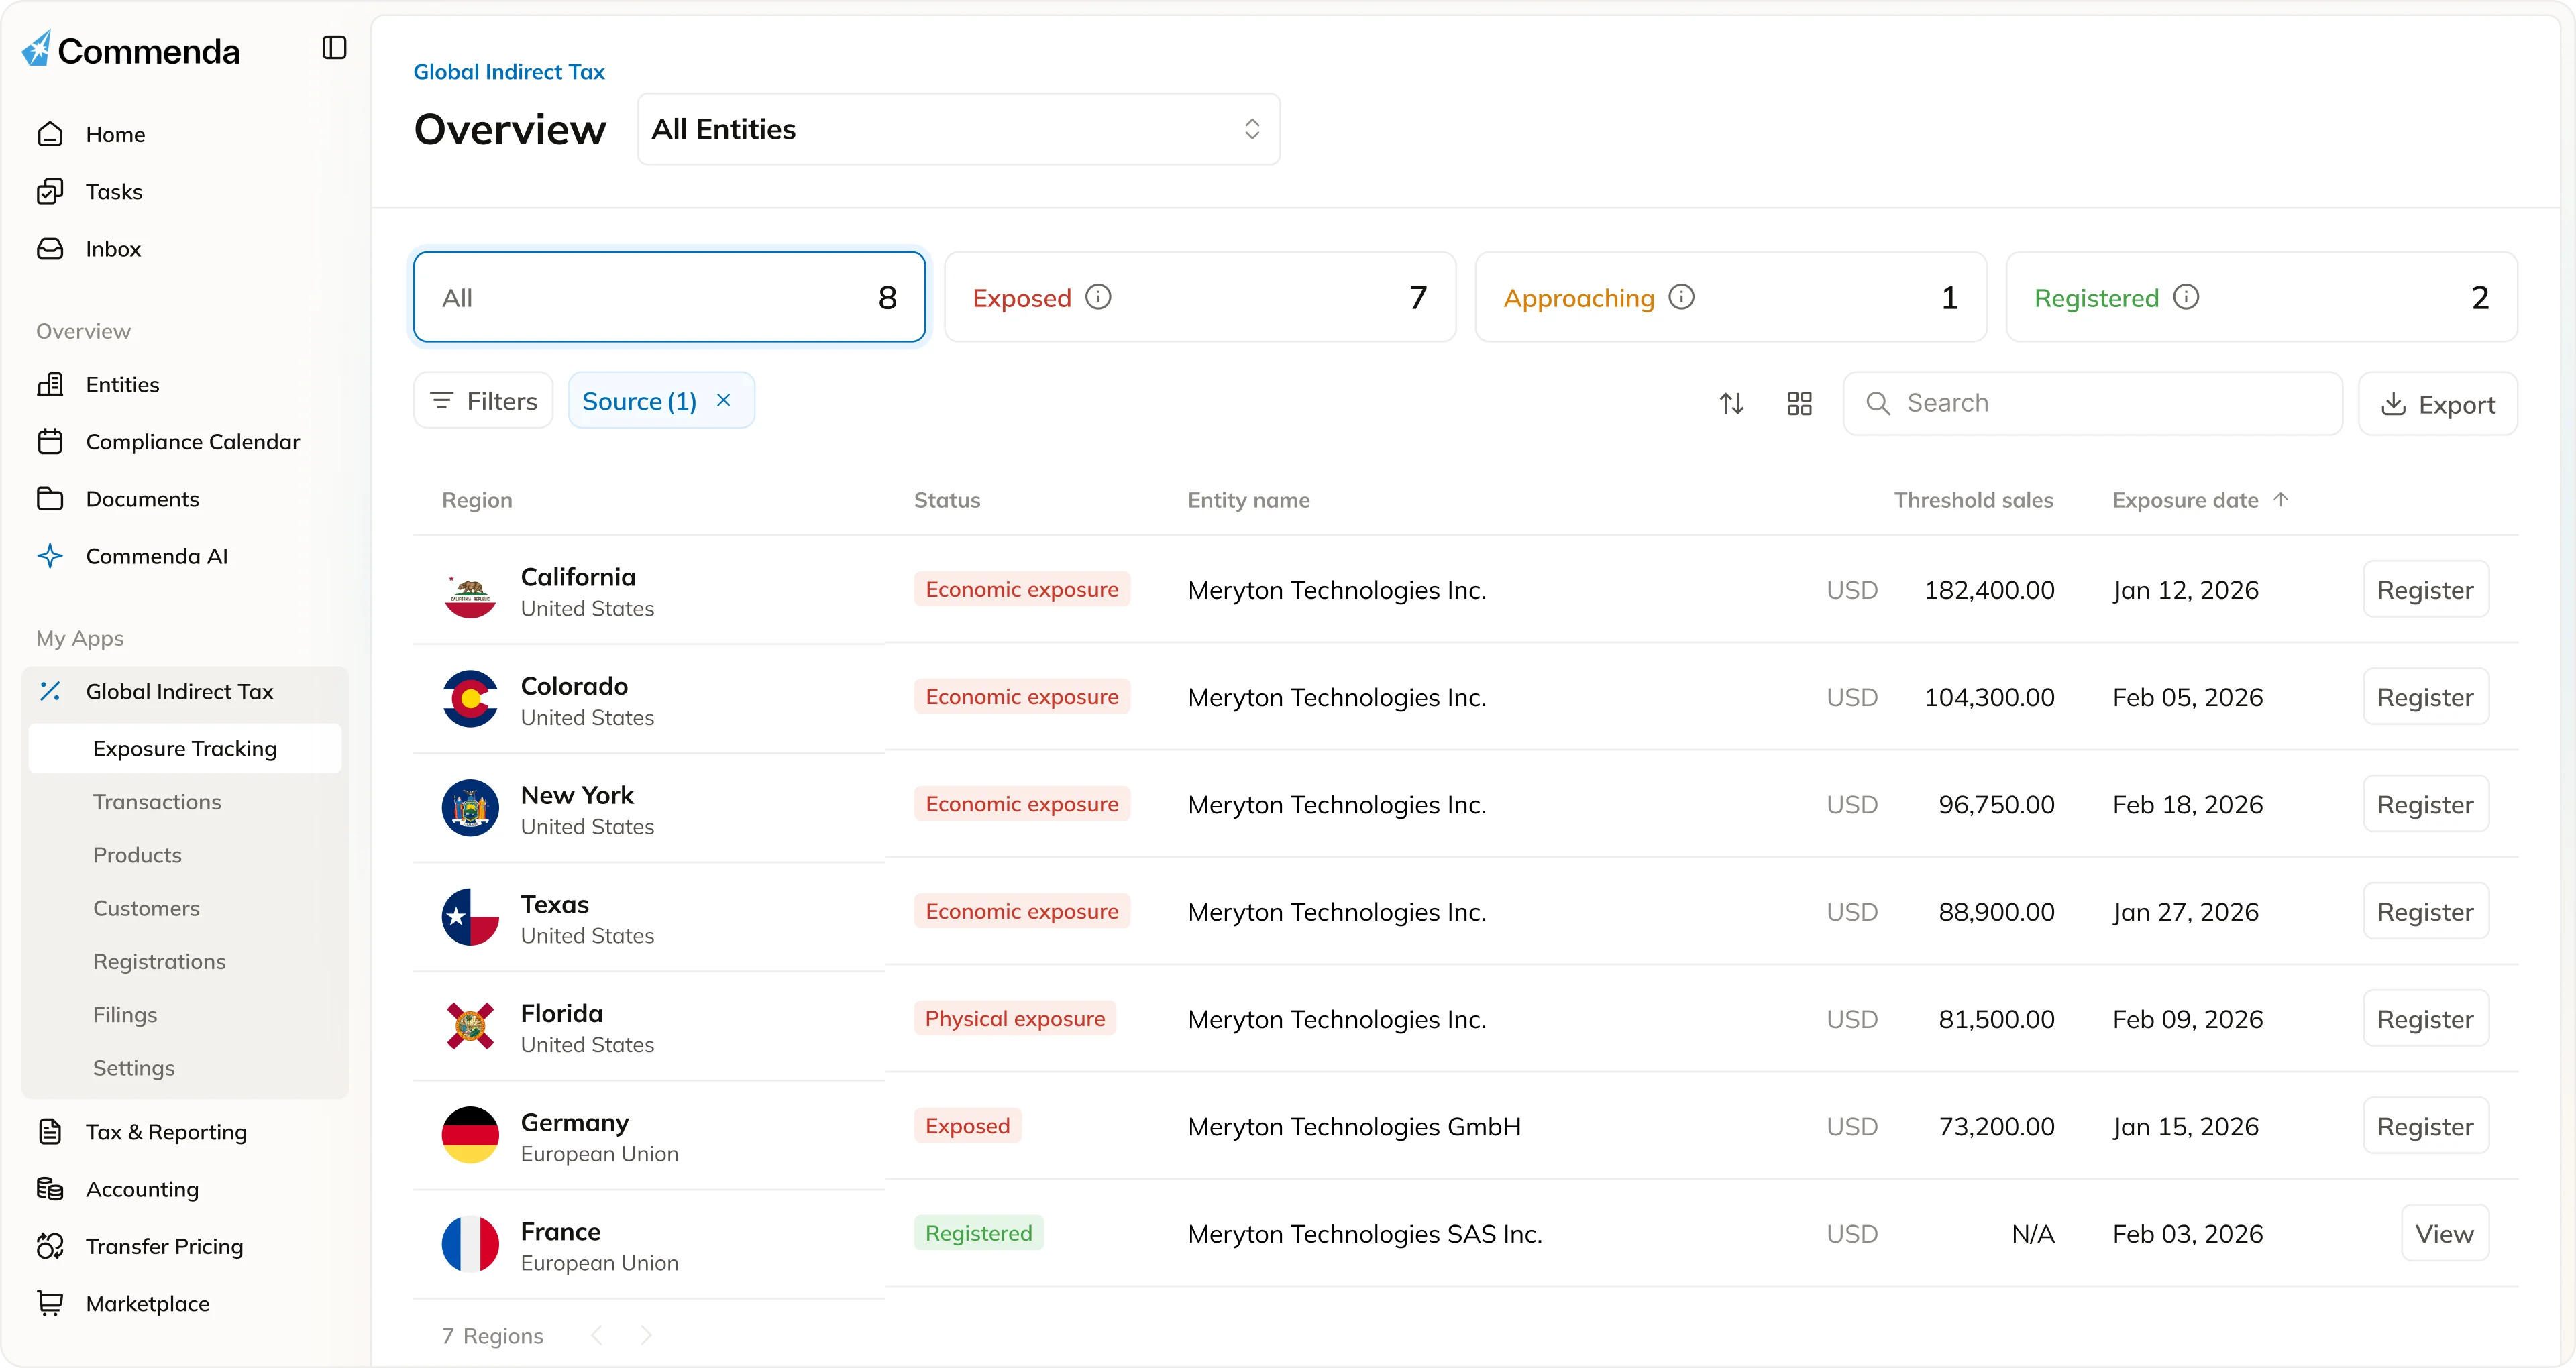The width and height of the screenshot is (2576, 1368).
Task: Open the Filters button
Action: pyautogui.click(x=483, y=401)
